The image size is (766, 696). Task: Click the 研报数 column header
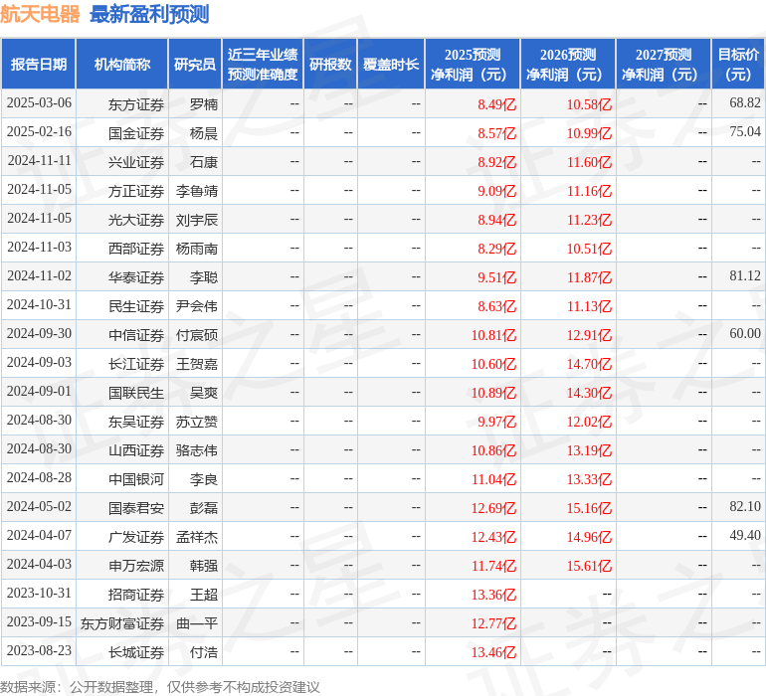click(x=330, y=64)
